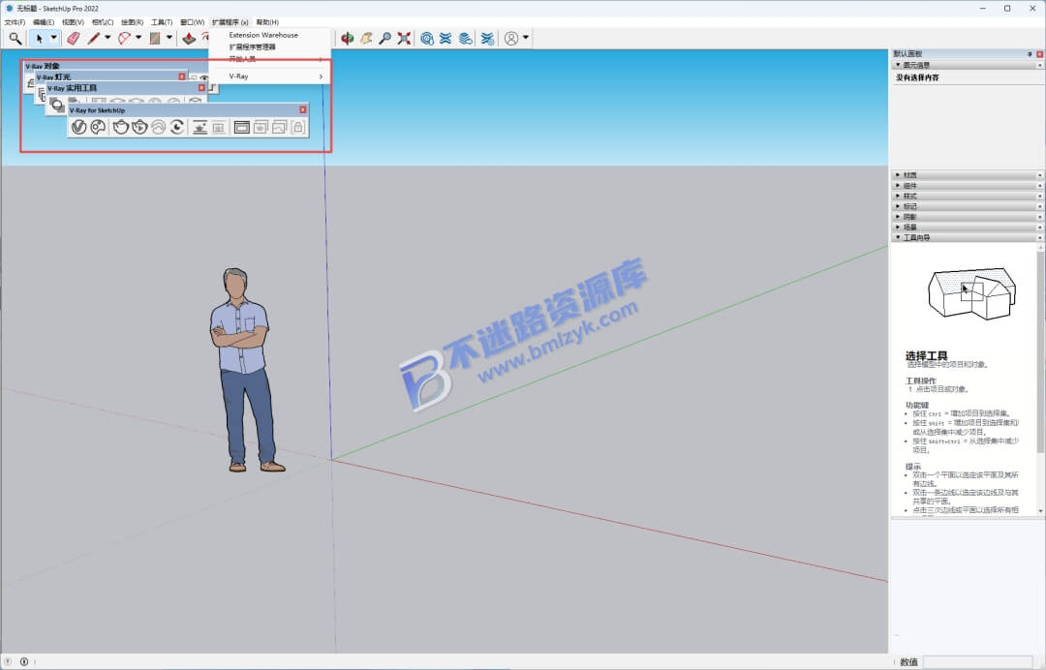Open the 文件(F) menu
This screenshot has width=1046, height=670.
tap(15, 22)
